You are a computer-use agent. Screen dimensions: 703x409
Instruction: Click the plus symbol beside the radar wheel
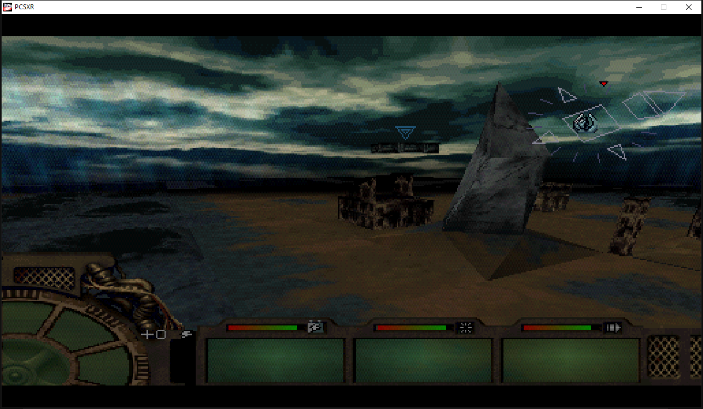click(147, 334)
